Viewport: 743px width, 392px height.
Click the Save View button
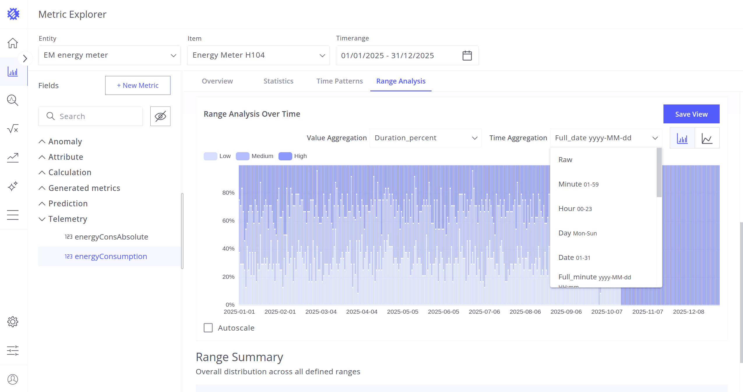691,114
